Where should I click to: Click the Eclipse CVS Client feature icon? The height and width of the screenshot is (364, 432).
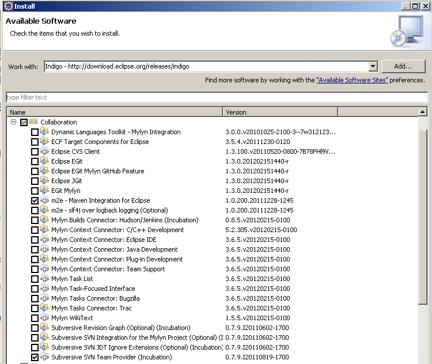coord(44,151)
